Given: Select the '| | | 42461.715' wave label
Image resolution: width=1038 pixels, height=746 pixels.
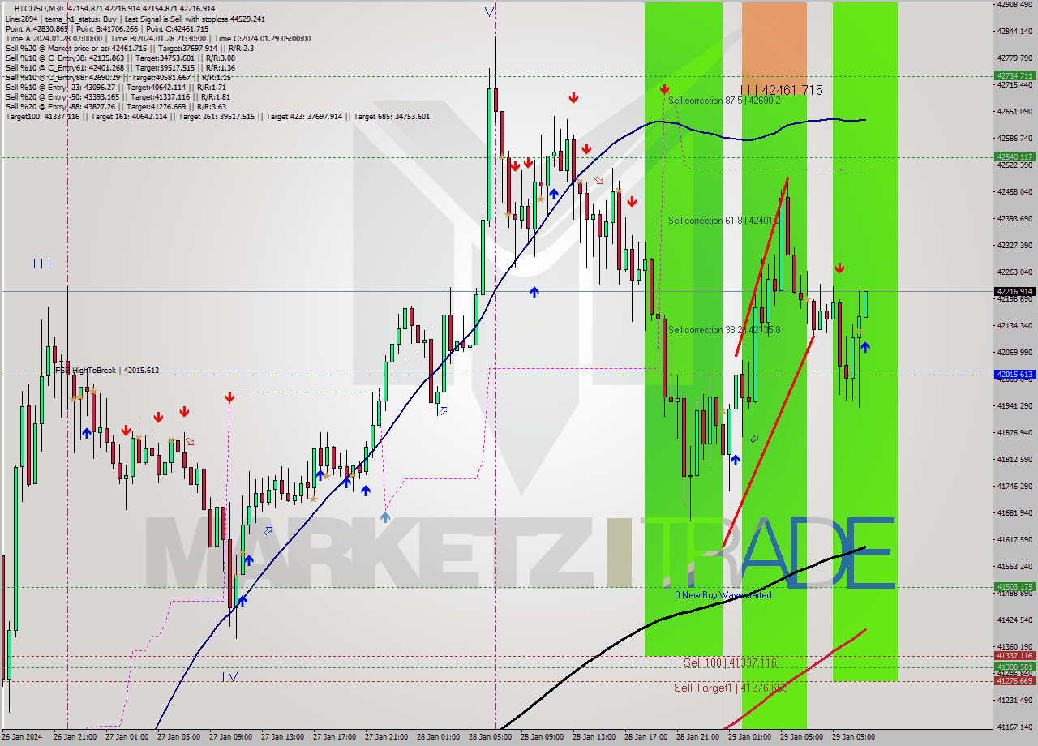Looking at the screenshot, I should tap(782, 90).
